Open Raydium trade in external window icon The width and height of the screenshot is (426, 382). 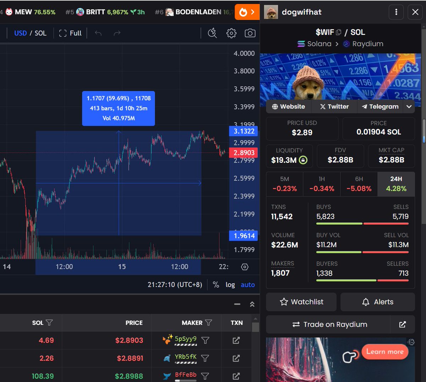click(x=403, y=325)
